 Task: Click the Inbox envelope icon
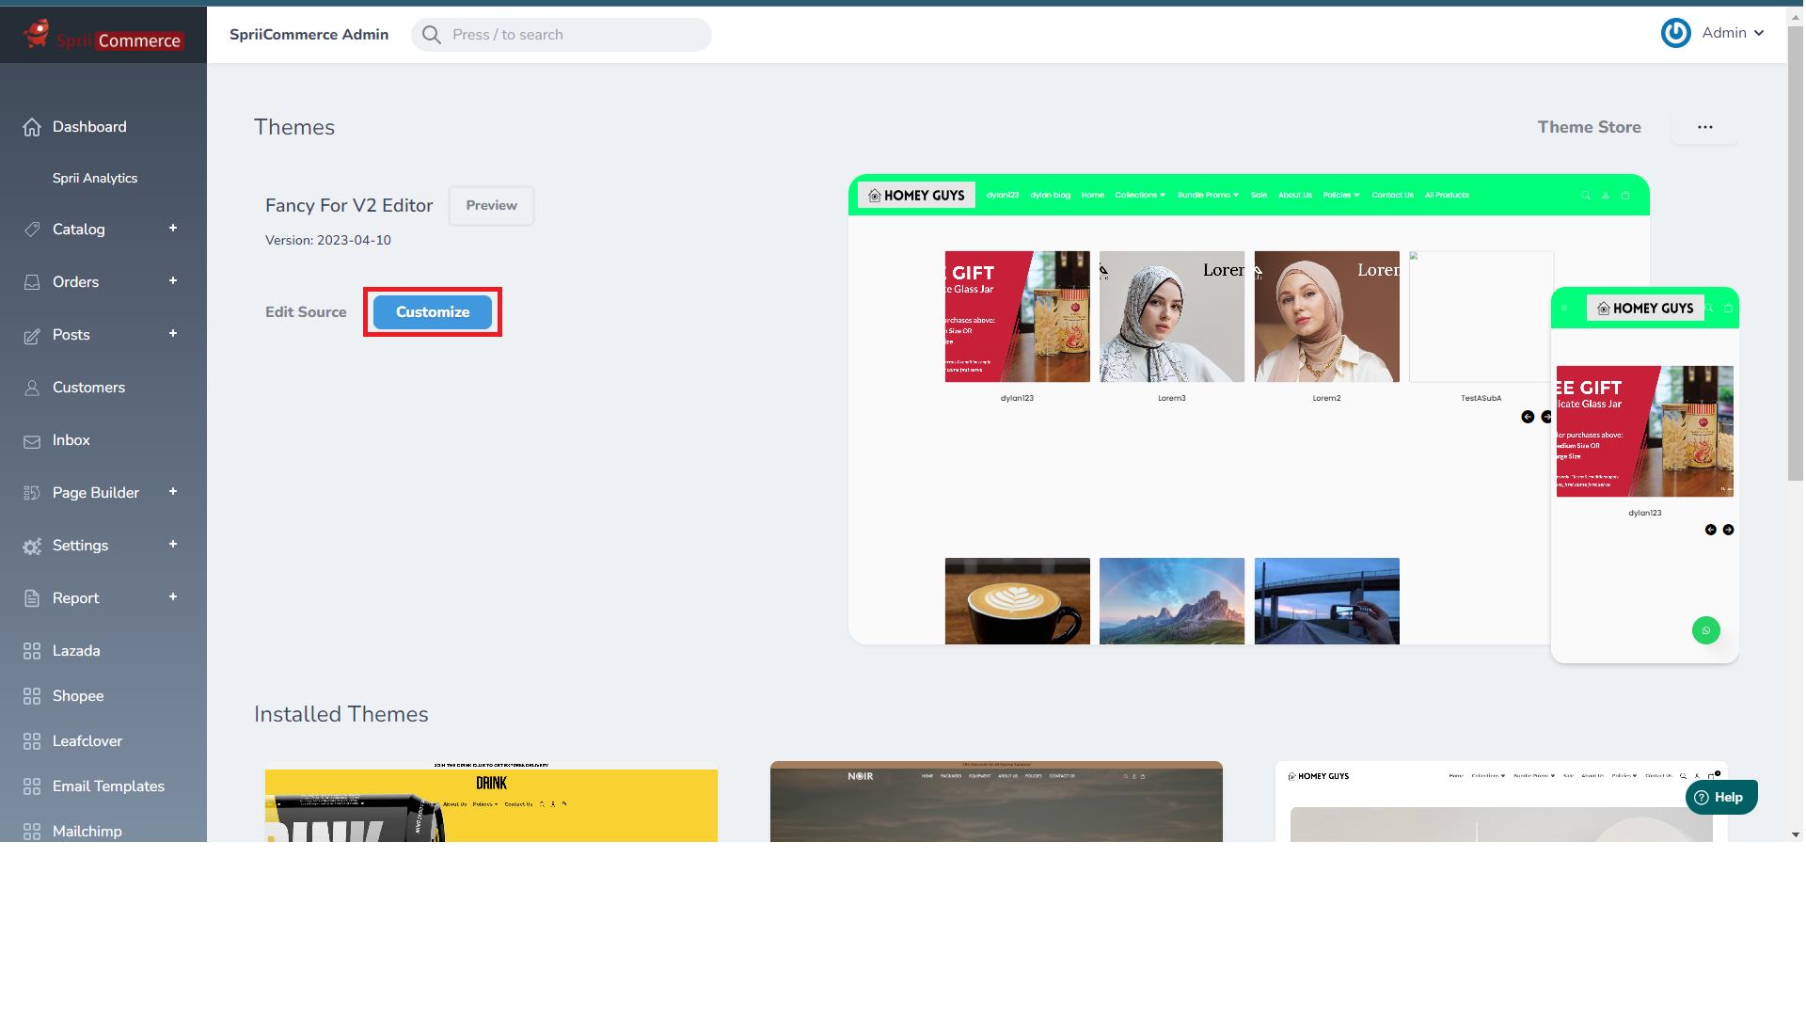(x=32, y=441)
